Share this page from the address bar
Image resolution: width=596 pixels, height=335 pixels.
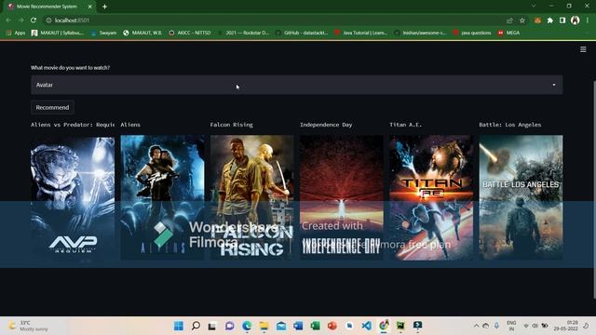click(509, 20)
